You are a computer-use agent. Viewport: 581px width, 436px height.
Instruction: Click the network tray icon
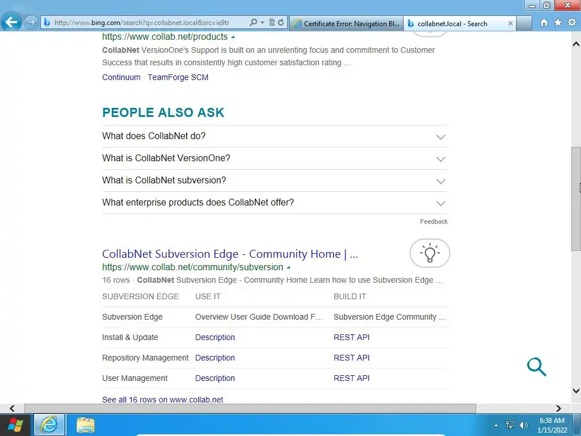(x=510, y=425)
